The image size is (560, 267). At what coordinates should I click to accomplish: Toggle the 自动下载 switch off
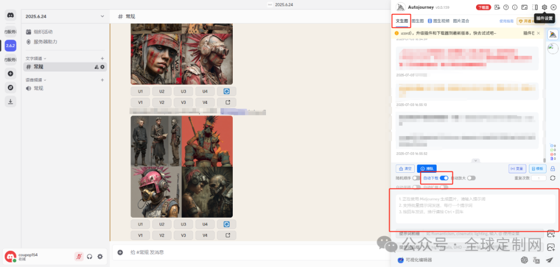[x=444, y=178]
